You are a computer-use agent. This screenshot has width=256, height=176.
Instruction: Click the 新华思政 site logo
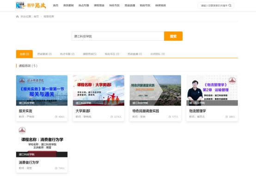click(31, 6)
